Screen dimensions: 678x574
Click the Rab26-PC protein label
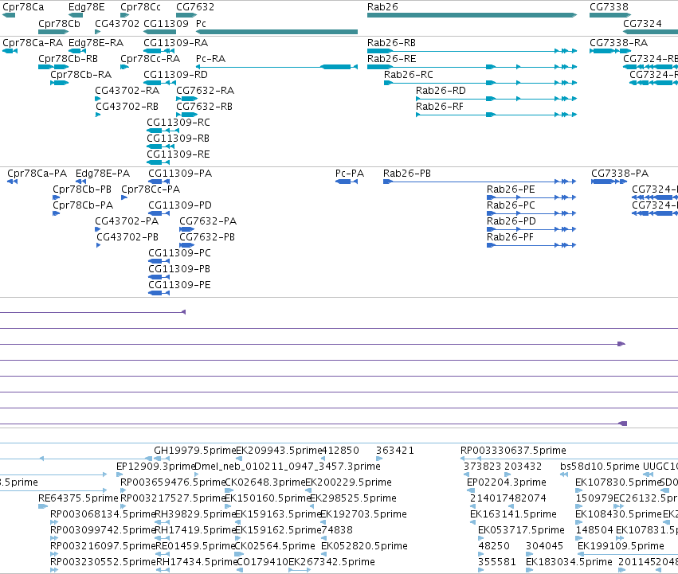[511, 205]
